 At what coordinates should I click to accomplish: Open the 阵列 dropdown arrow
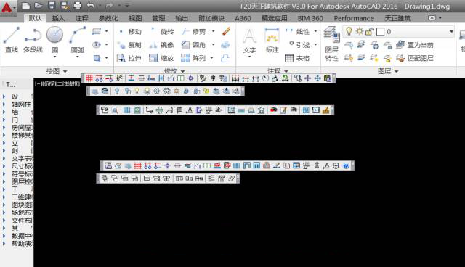[x=212, y=58]
